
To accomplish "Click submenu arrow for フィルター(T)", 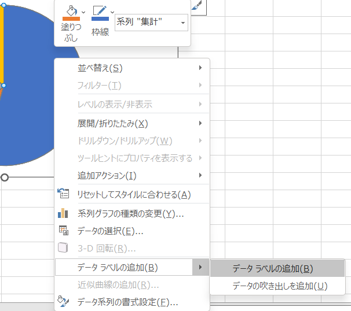I will [x=200, y=85].
